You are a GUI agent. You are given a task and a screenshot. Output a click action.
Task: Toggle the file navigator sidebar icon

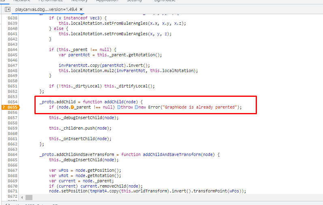7,9
